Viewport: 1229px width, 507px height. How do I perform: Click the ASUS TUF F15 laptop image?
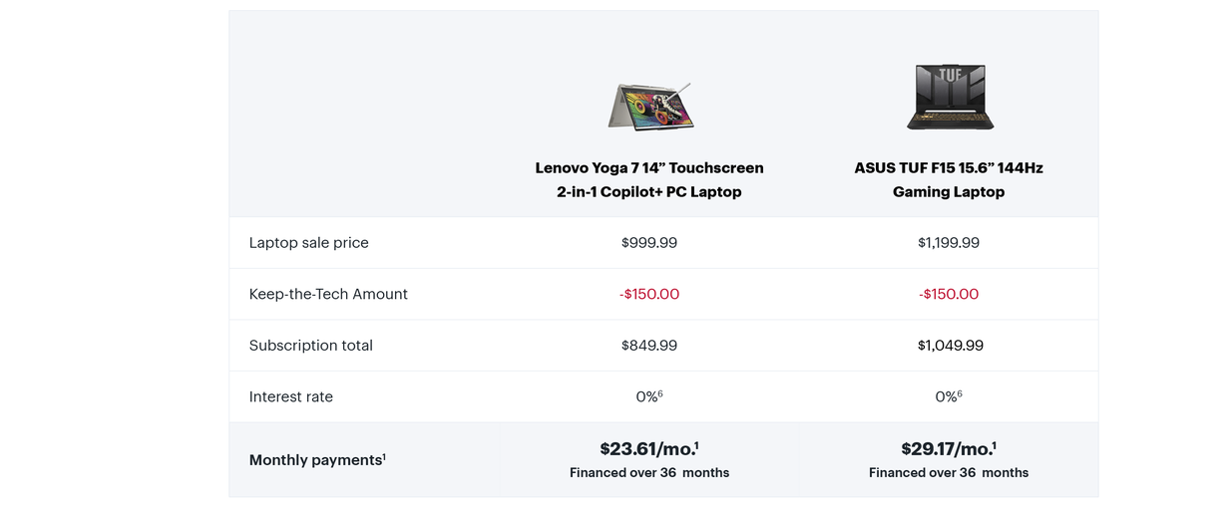point(949,97)
